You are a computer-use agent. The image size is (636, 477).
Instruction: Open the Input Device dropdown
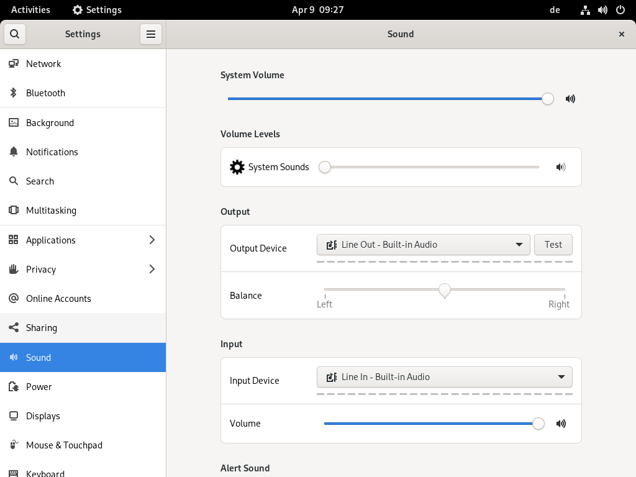coord(444,377)
